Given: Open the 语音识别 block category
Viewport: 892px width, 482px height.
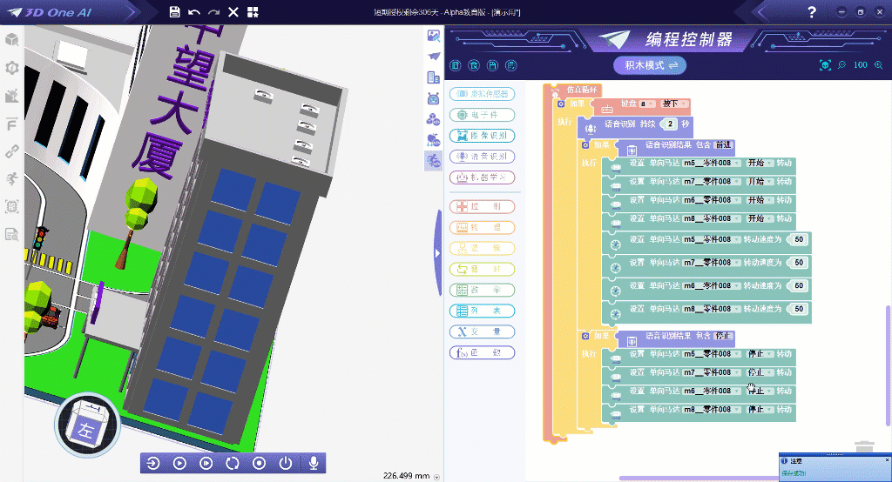Looking at the screenshot, I should coord(482,157).
